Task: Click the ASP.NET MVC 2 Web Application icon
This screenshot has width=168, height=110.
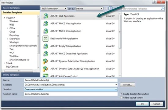Action: 46,24
